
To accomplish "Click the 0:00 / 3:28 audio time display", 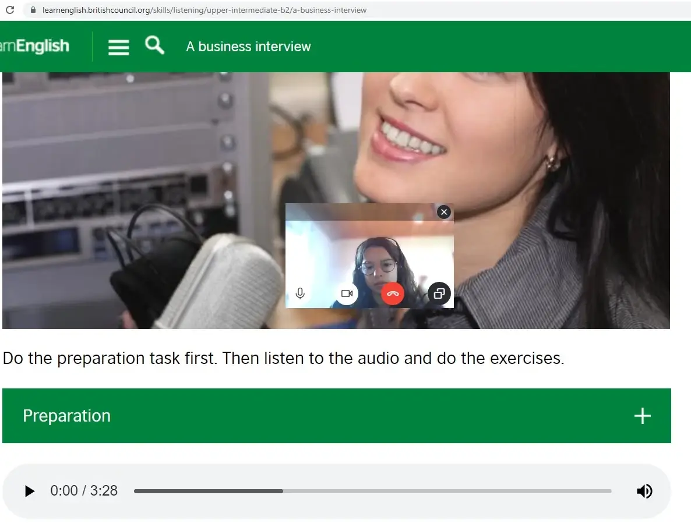I will 84,491.
